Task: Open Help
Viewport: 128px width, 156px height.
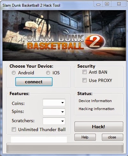Action: click(85, 137)
